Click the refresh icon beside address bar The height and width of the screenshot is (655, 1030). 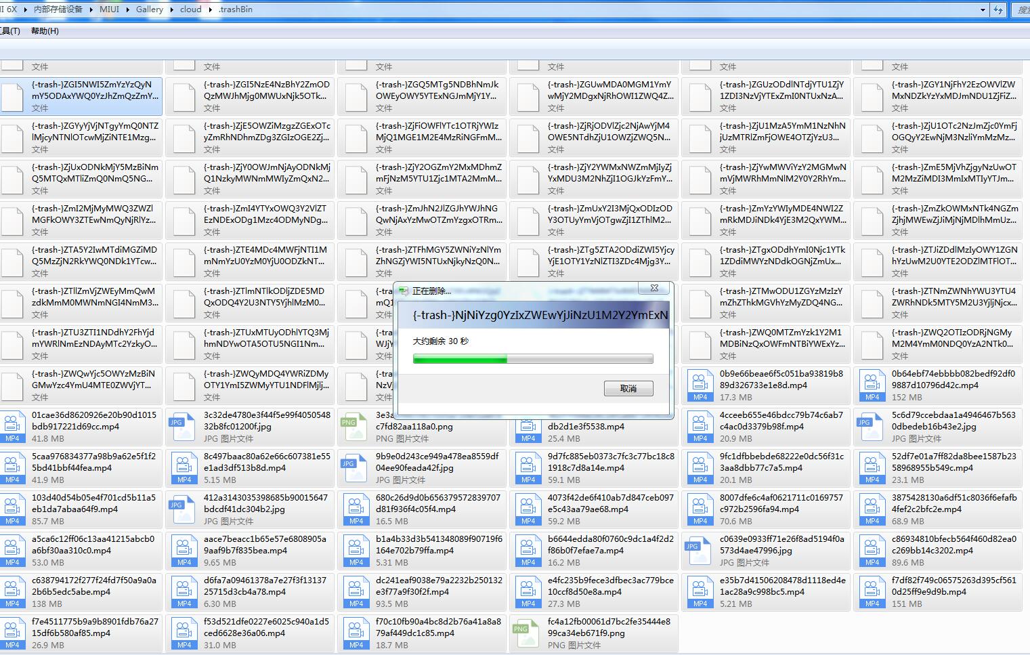click(998, 9)
